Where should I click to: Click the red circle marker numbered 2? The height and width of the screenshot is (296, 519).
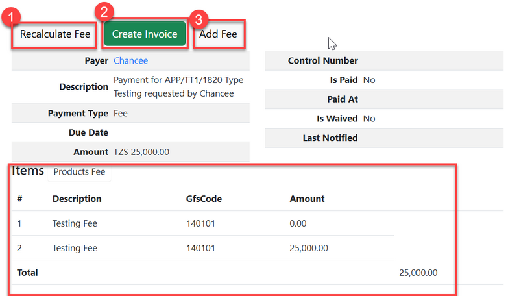coord(104,12)
